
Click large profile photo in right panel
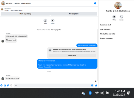click(x=118, y=5)
